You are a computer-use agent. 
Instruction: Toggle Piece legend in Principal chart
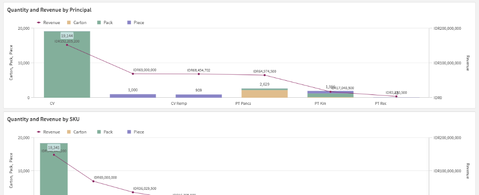[x=136, y=23]
